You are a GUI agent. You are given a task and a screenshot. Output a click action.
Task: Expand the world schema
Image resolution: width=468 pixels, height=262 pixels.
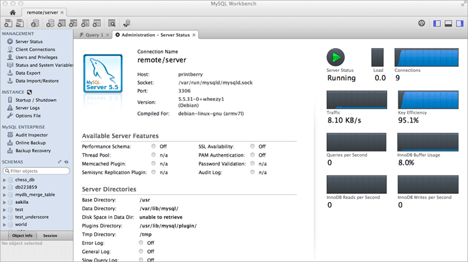coord(4,225)
